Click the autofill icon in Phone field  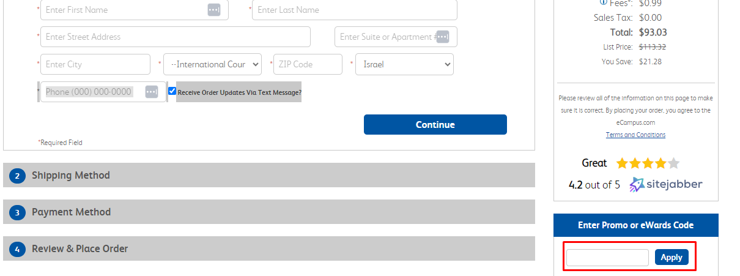[x=152, y=92]
